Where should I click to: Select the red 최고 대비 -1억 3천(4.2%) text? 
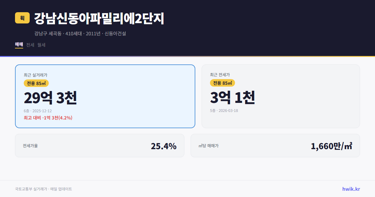pyautogui.click(x=48, y=118)
